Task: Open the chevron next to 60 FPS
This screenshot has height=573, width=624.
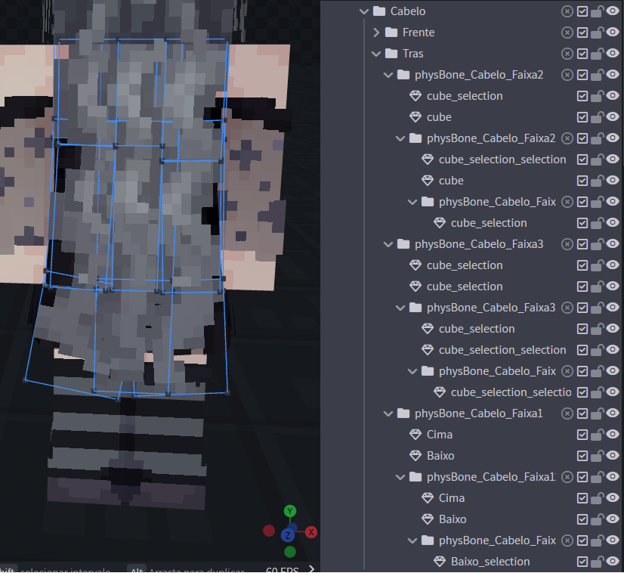Action: (311, 569)
